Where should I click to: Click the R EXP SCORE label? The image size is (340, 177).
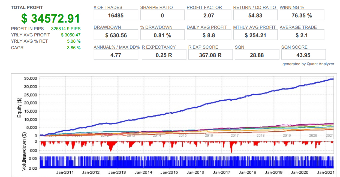click(203, 47)
